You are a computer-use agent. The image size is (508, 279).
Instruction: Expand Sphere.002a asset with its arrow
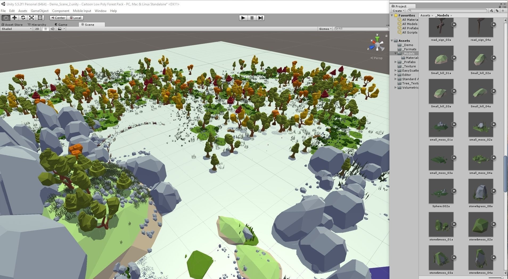454,191
